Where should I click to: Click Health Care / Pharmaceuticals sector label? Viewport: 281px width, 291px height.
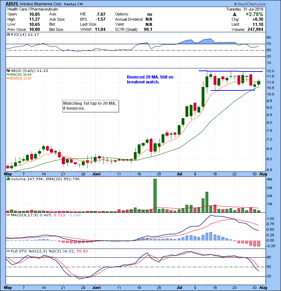point(33,9)
